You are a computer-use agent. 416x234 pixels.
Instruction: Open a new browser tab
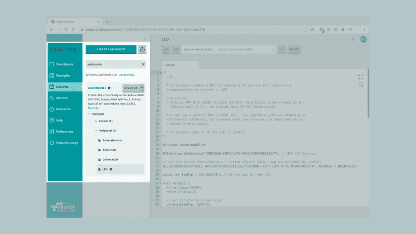click(107, 22)
